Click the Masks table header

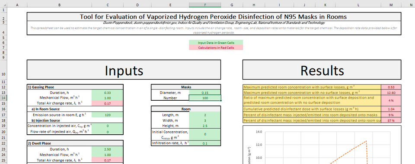coord(186,87)
